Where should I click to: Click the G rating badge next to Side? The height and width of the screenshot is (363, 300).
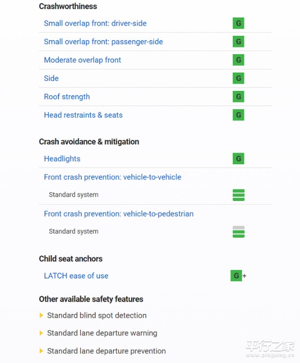239,78
